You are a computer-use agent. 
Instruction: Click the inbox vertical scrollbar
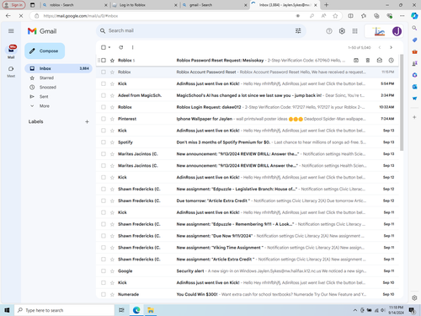402,103
